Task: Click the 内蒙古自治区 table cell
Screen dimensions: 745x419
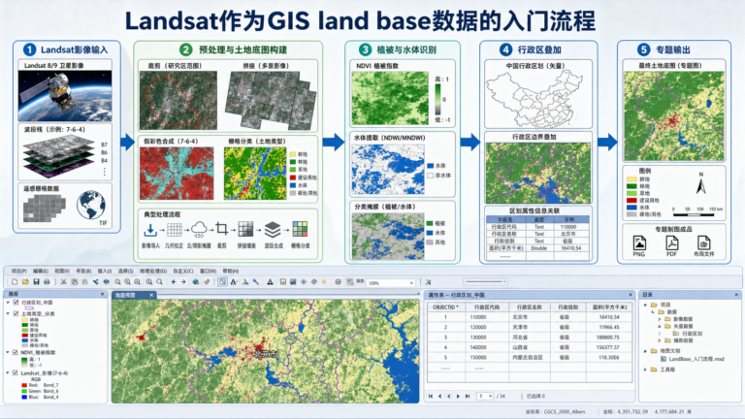Action: pos(528,357)
